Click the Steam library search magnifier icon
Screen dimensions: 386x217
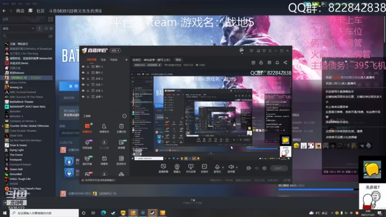click(x=5, y=36)
